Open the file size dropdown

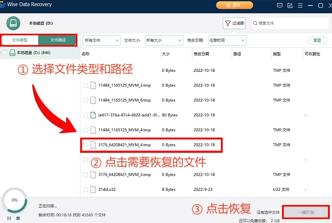[x=164, y=40]
